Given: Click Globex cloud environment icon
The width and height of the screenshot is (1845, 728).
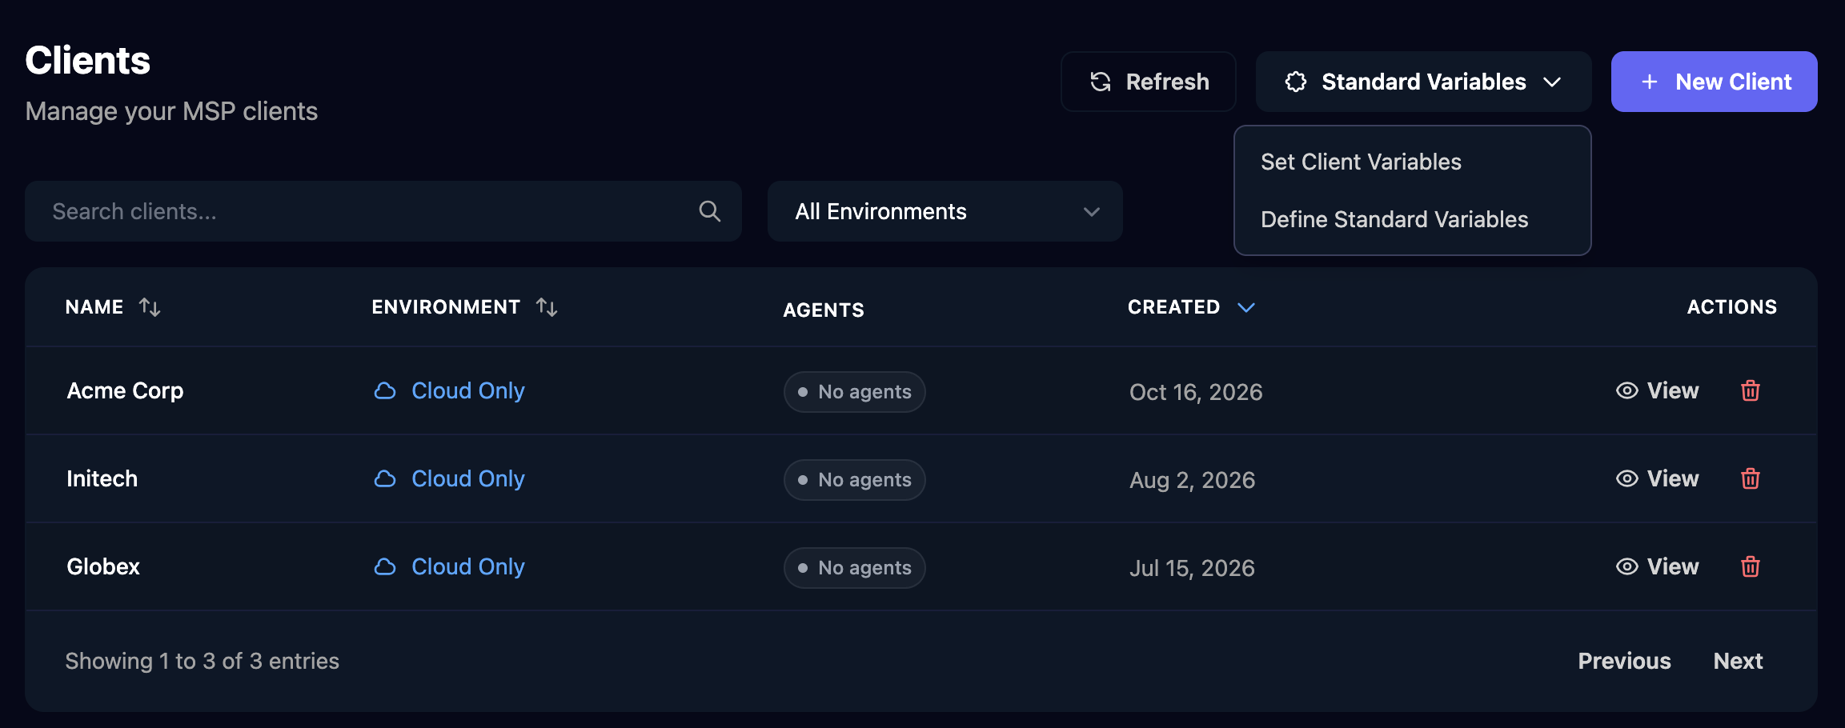Looking at the screenshot, I should pos(385,566).
